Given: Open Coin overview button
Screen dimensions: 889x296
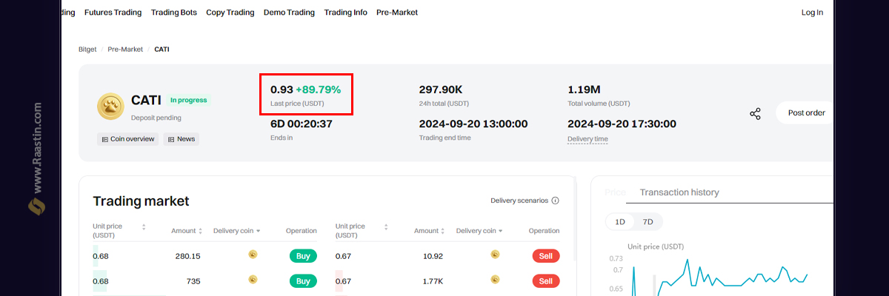Looking at the screenshot, I should pyautogui.click(x=128, y=139).
